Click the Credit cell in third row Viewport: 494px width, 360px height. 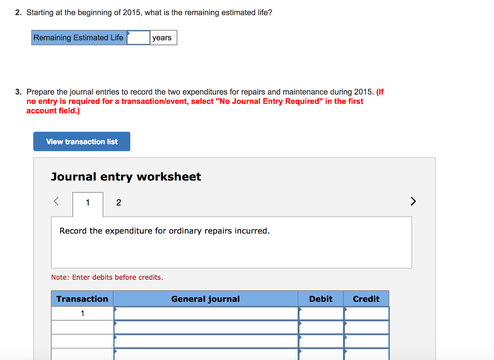(x=367, y=341)
